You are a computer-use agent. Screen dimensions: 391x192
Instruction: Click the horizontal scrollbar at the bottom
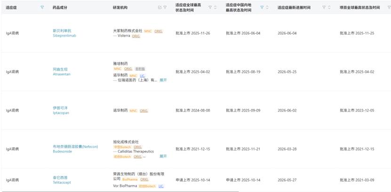click(x=120, y=191)
